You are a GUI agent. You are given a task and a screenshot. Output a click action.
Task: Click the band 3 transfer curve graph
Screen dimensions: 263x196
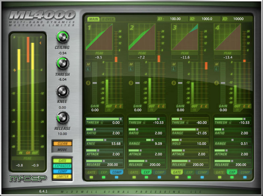coord(184,37)
